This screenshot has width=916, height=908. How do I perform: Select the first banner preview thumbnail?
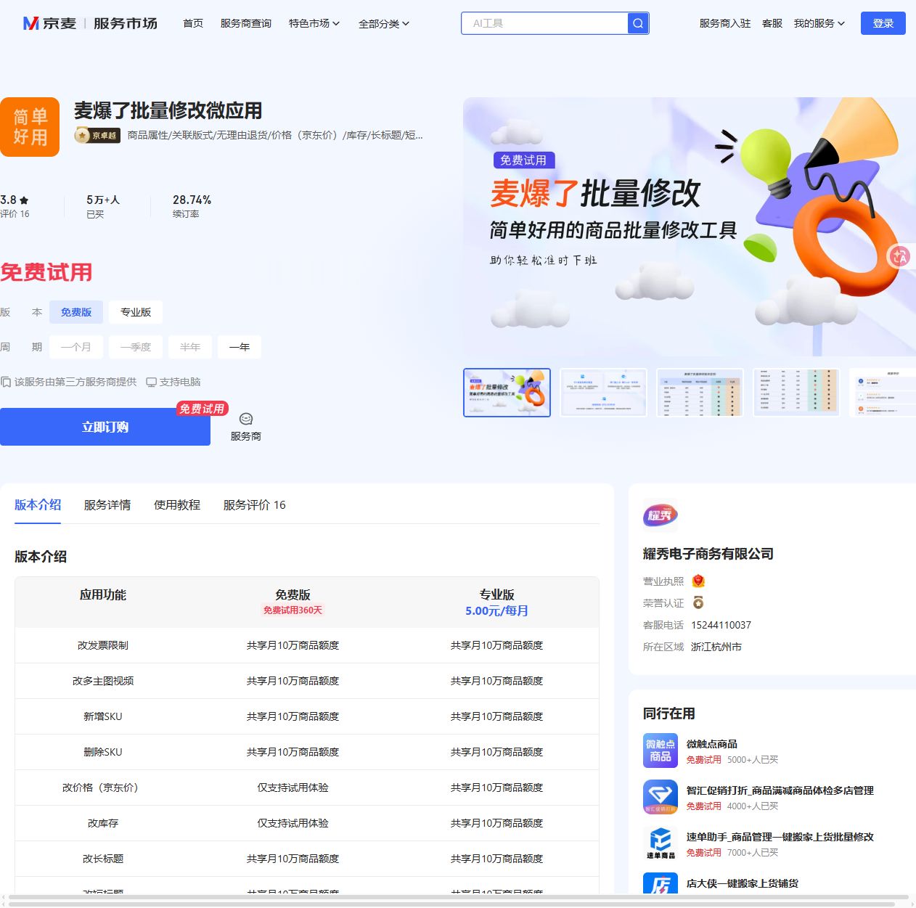(x=507, y=393)
